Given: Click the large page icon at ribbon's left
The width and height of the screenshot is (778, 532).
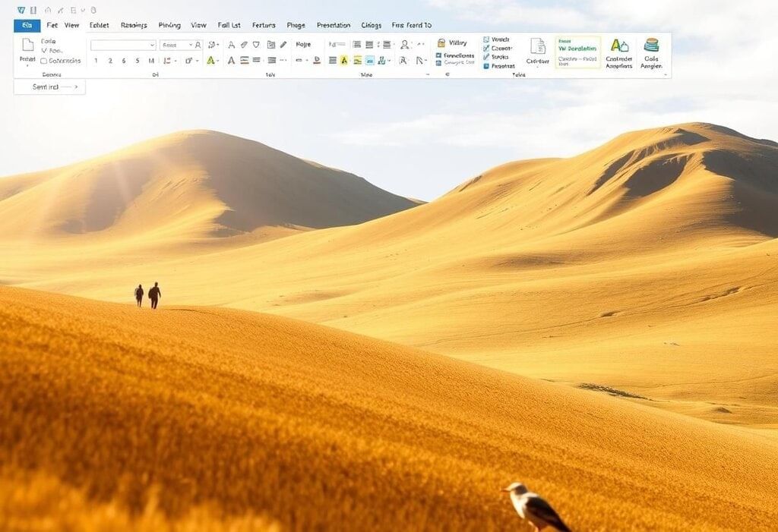Looking at the screenshot, I should [27, 46].
